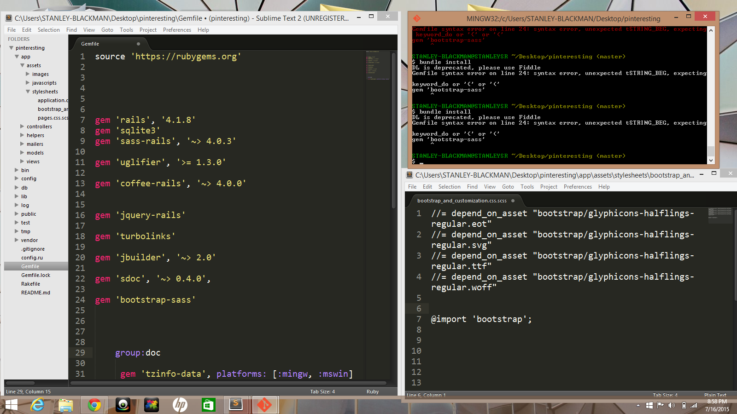Click the @import 'bootstrap'; line
Image resolution: width=737 pixels, height=414 pixels.
481,319
